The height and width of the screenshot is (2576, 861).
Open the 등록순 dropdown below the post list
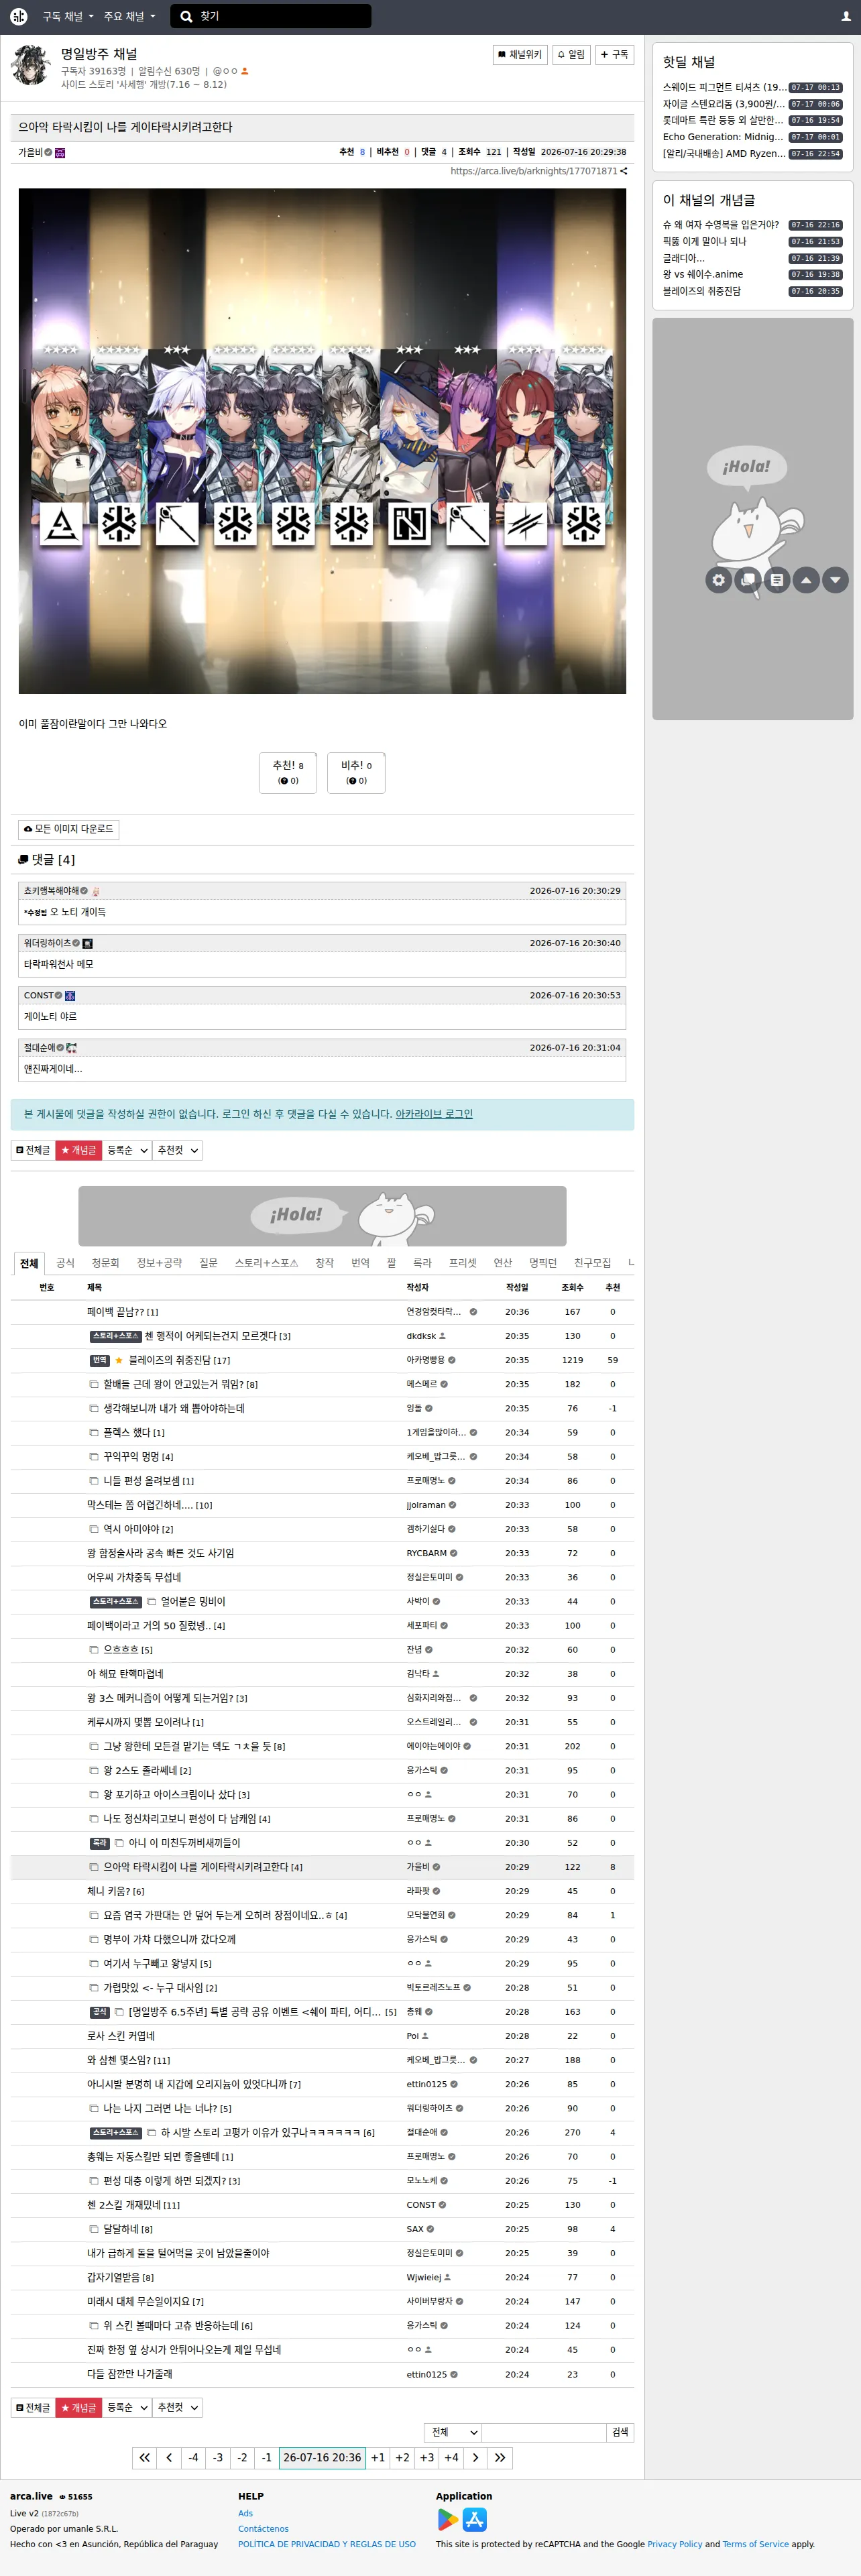[127, 2407]
